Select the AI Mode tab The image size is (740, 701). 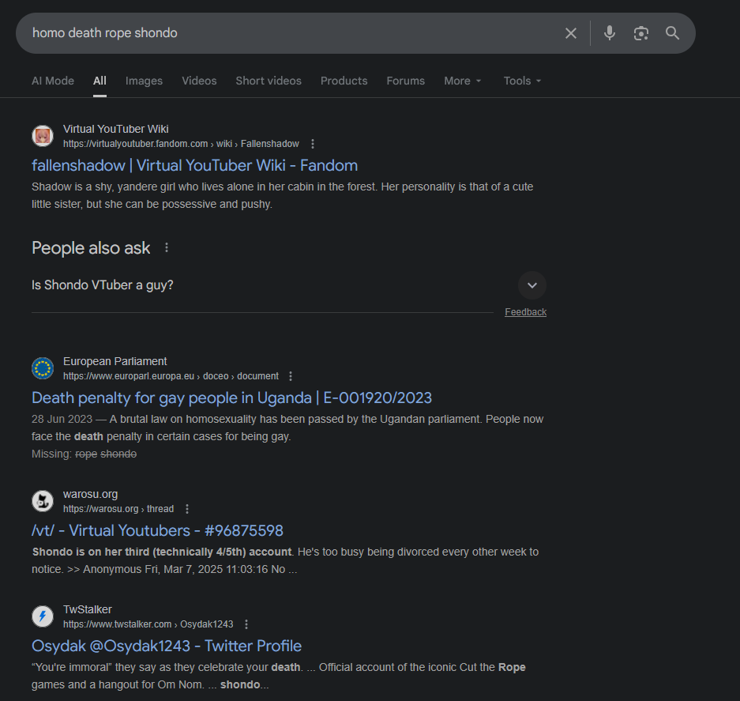53,81
